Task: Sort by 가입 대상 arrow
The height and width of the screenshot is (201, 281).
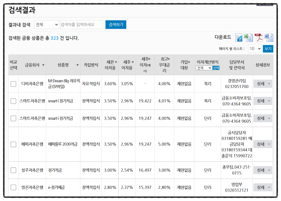Action: 189,62
